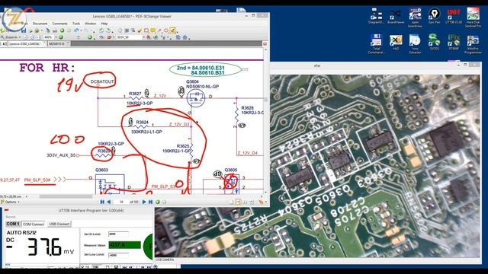Launch the Hard Disk Sentinel Pro shortcut
The width and height of the screenshot is (488, 274).
click(x=473, y=18)
